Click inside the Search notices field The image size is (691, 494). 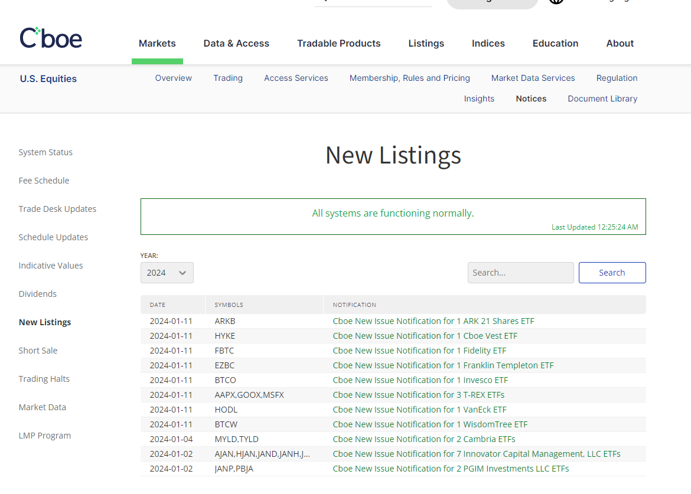520,273
